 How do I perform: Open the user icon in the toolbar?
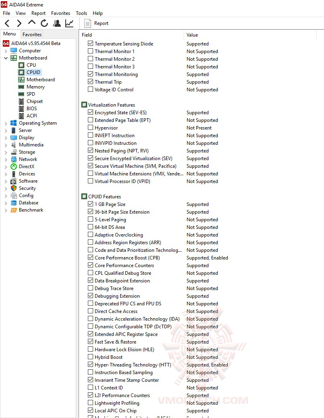[57, 23]
